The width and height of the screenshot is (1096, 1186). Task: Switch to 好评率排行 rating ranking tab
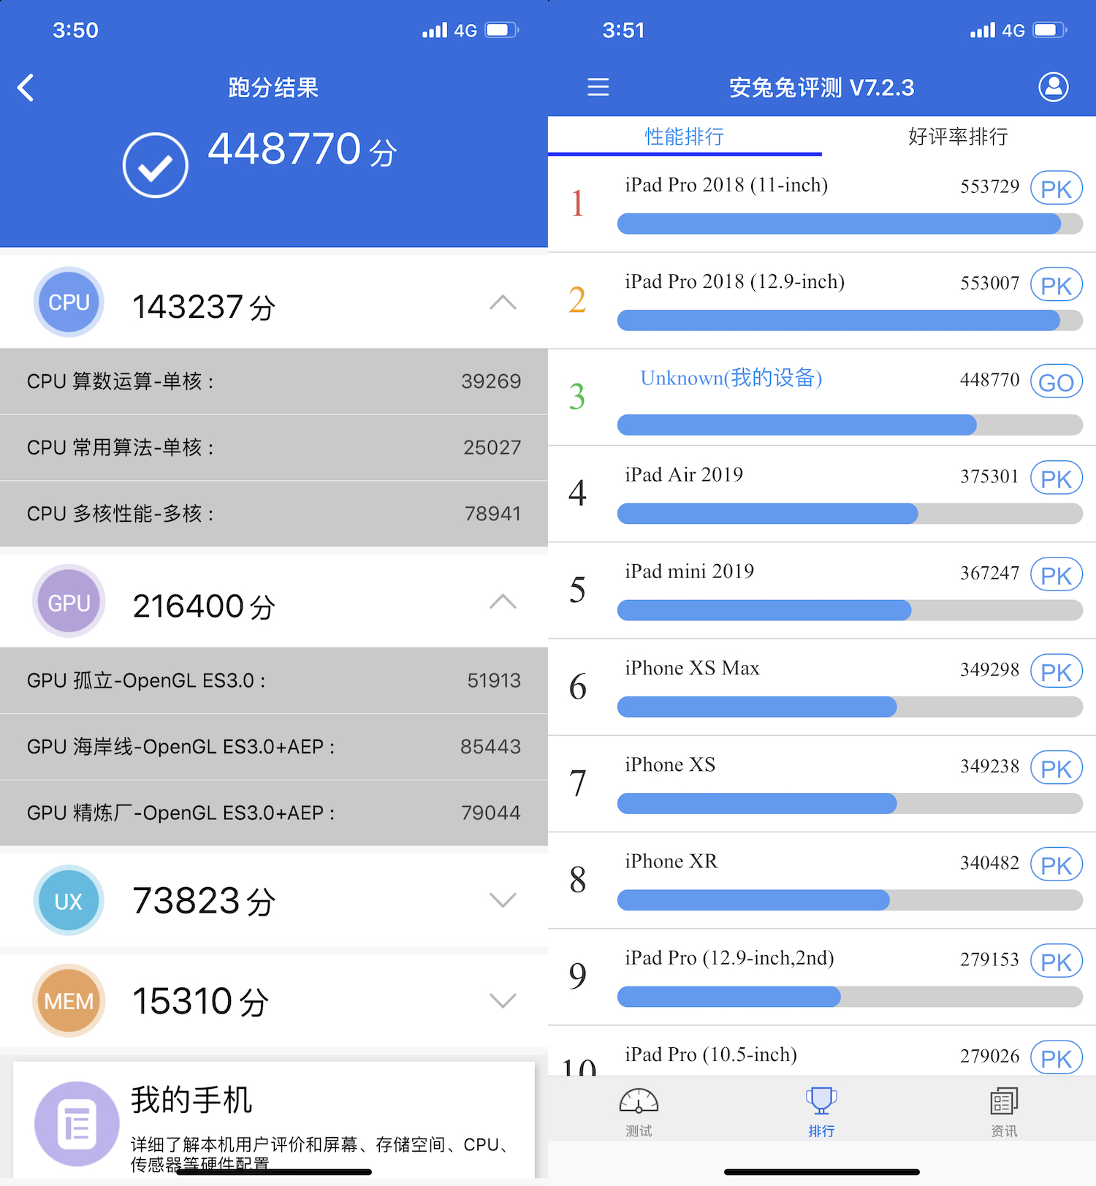coord(958,137)
